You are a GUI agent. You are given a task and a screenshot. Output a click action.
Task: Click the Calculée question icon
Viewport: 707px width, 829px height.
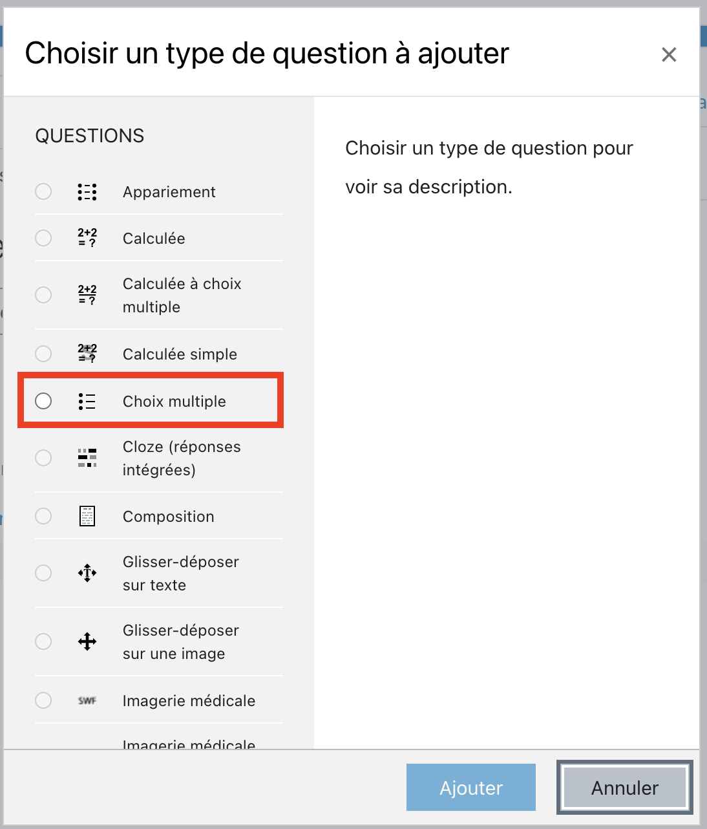click(x=87, y=238)
